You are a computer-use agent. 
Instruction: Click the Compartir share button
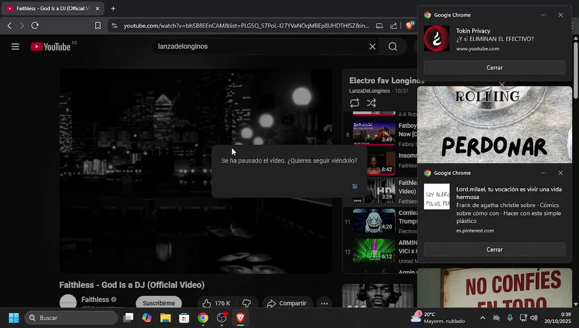tap(286, 303)
